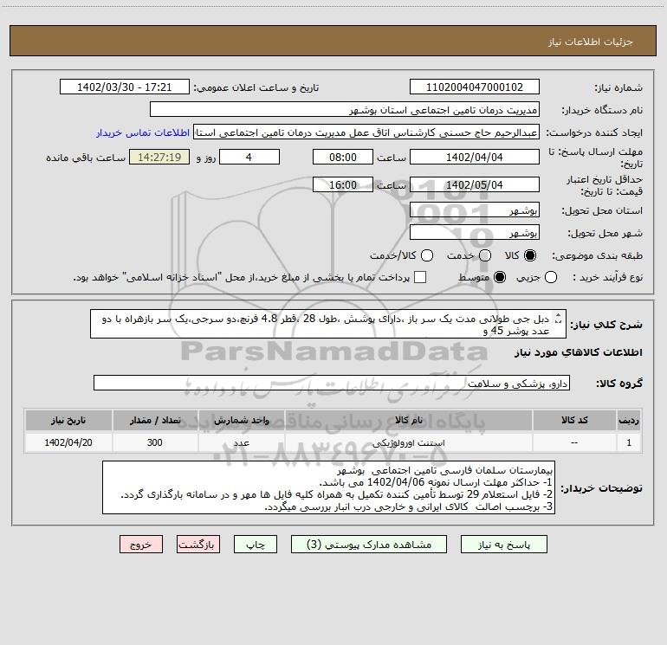Click the کد کالا column header

[574, 420]
